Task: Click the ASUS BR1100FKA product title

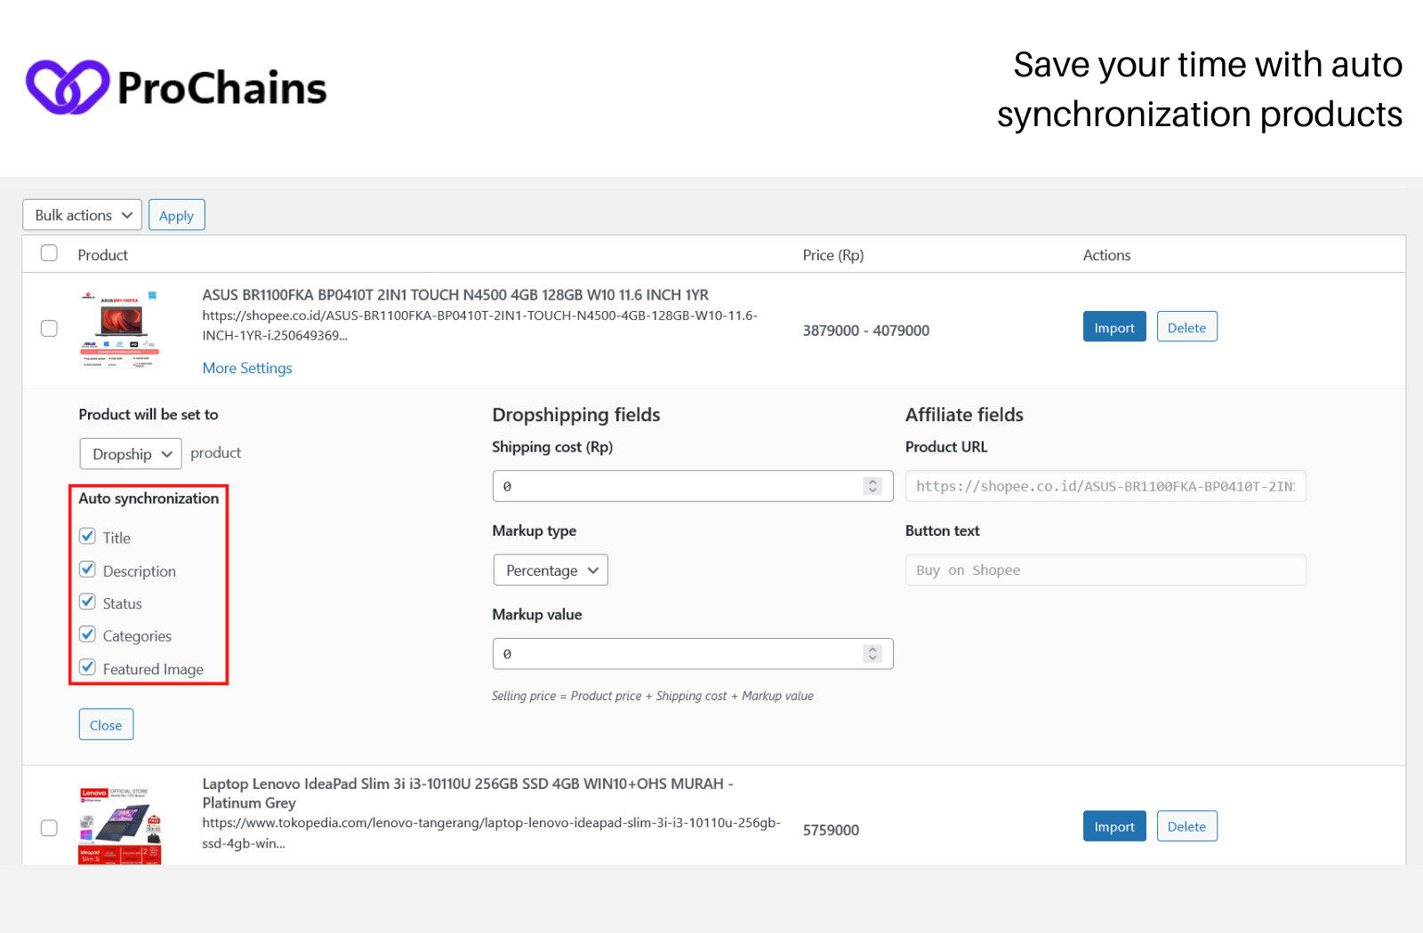Action: 455,295
